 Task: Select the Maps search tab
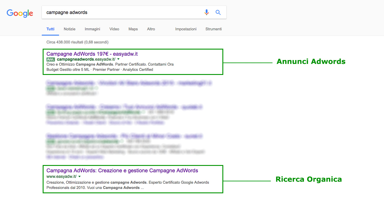133,29
